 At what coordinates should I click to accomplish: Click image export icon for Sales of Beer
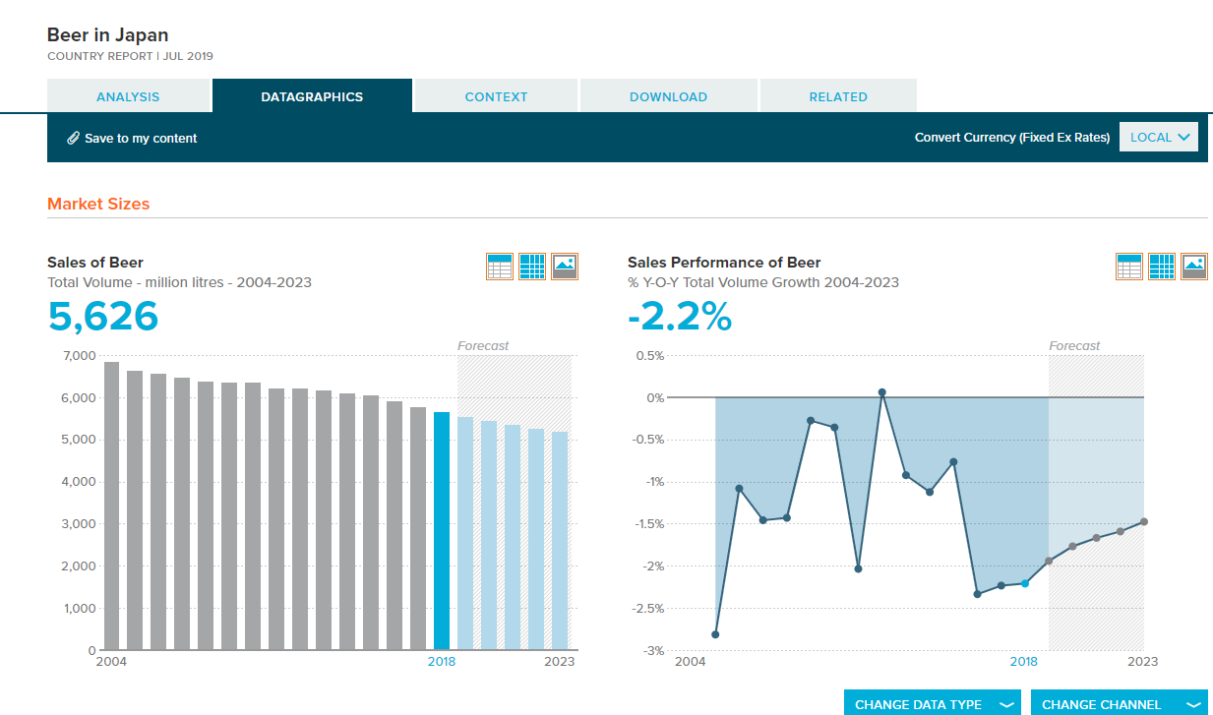click(565, 267)
